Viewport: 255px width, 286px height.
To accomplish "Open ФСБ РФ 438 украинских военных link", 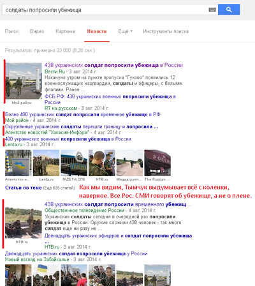I will click(110, 100).
